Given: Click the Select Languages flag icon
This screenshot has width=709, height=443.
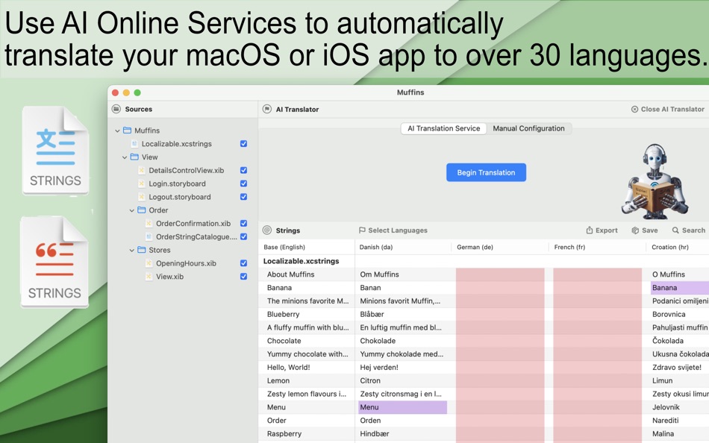Looking at the screenshot, I should [x=362, y=230].
